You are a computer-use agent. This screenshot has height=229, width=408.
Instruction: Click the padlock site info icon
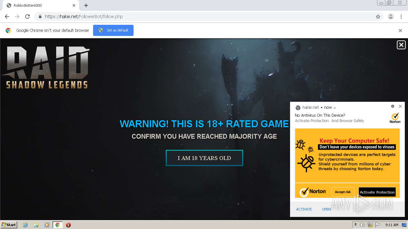[40, 17]
